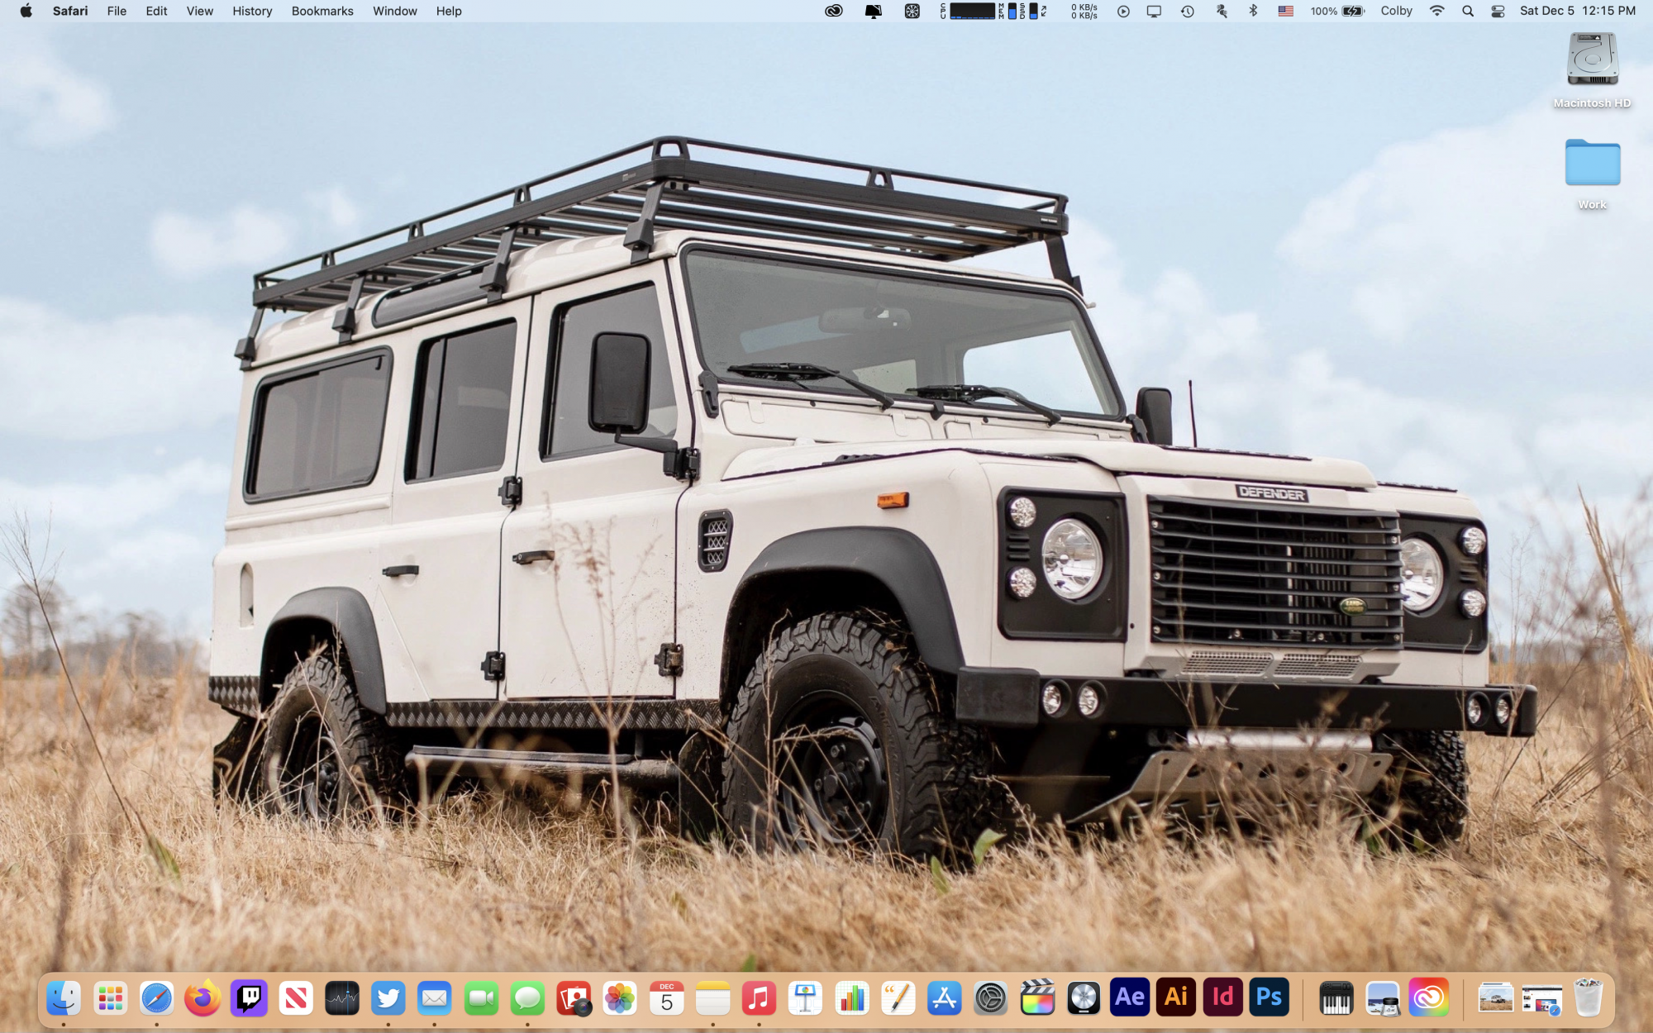Open the Bookmarks menu
Viewport: 1653px width, 1033px height.
pos(322,11)
